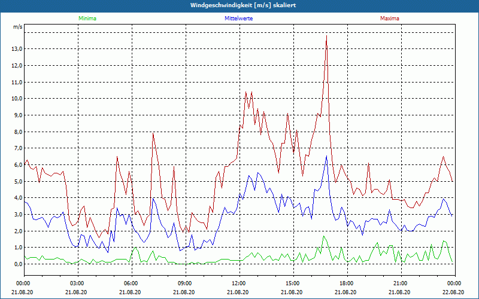Click the '15:00' time axis label
This screenshot has width=479, height=299.
[292, 283]
